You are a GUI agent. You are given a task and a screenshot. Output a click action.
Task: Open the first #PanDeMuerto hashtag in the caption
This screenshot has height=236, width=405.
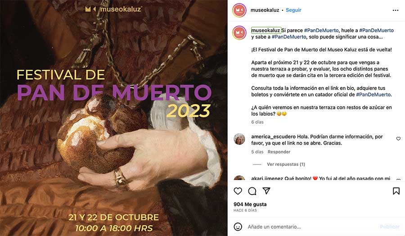(321, 30)
